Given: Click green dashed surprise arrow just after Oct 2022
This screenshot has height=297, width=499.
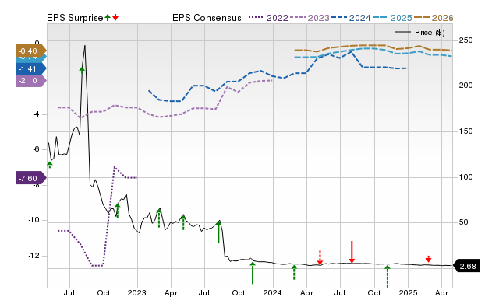Looking at the screenshot, I should coord(118,211).
